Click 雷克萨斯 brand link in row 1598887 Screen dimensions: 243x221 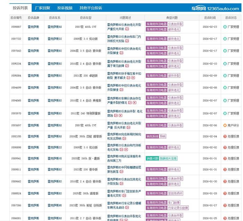tap(34, 27)
